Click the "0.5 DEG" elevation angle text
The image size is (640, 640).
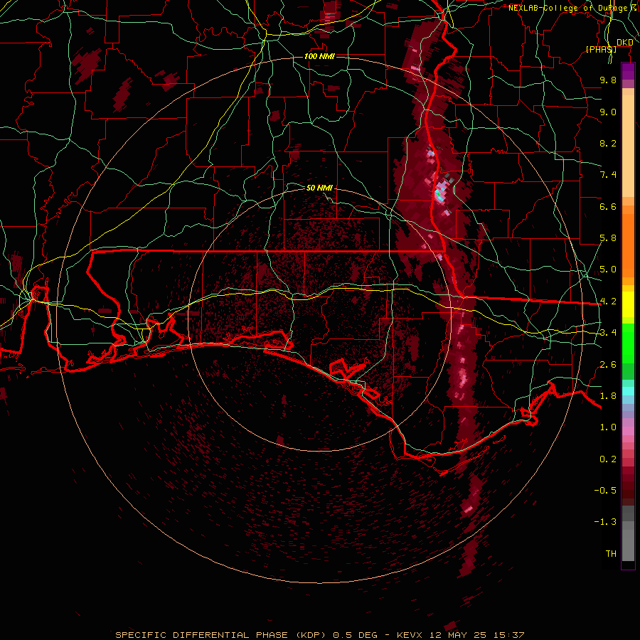355,635
